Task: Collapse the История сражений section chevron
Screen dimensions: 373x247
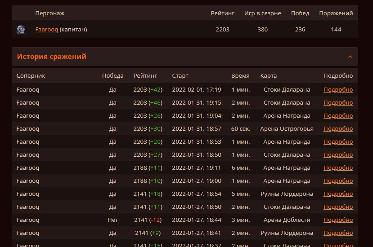Action: (350, 57)
